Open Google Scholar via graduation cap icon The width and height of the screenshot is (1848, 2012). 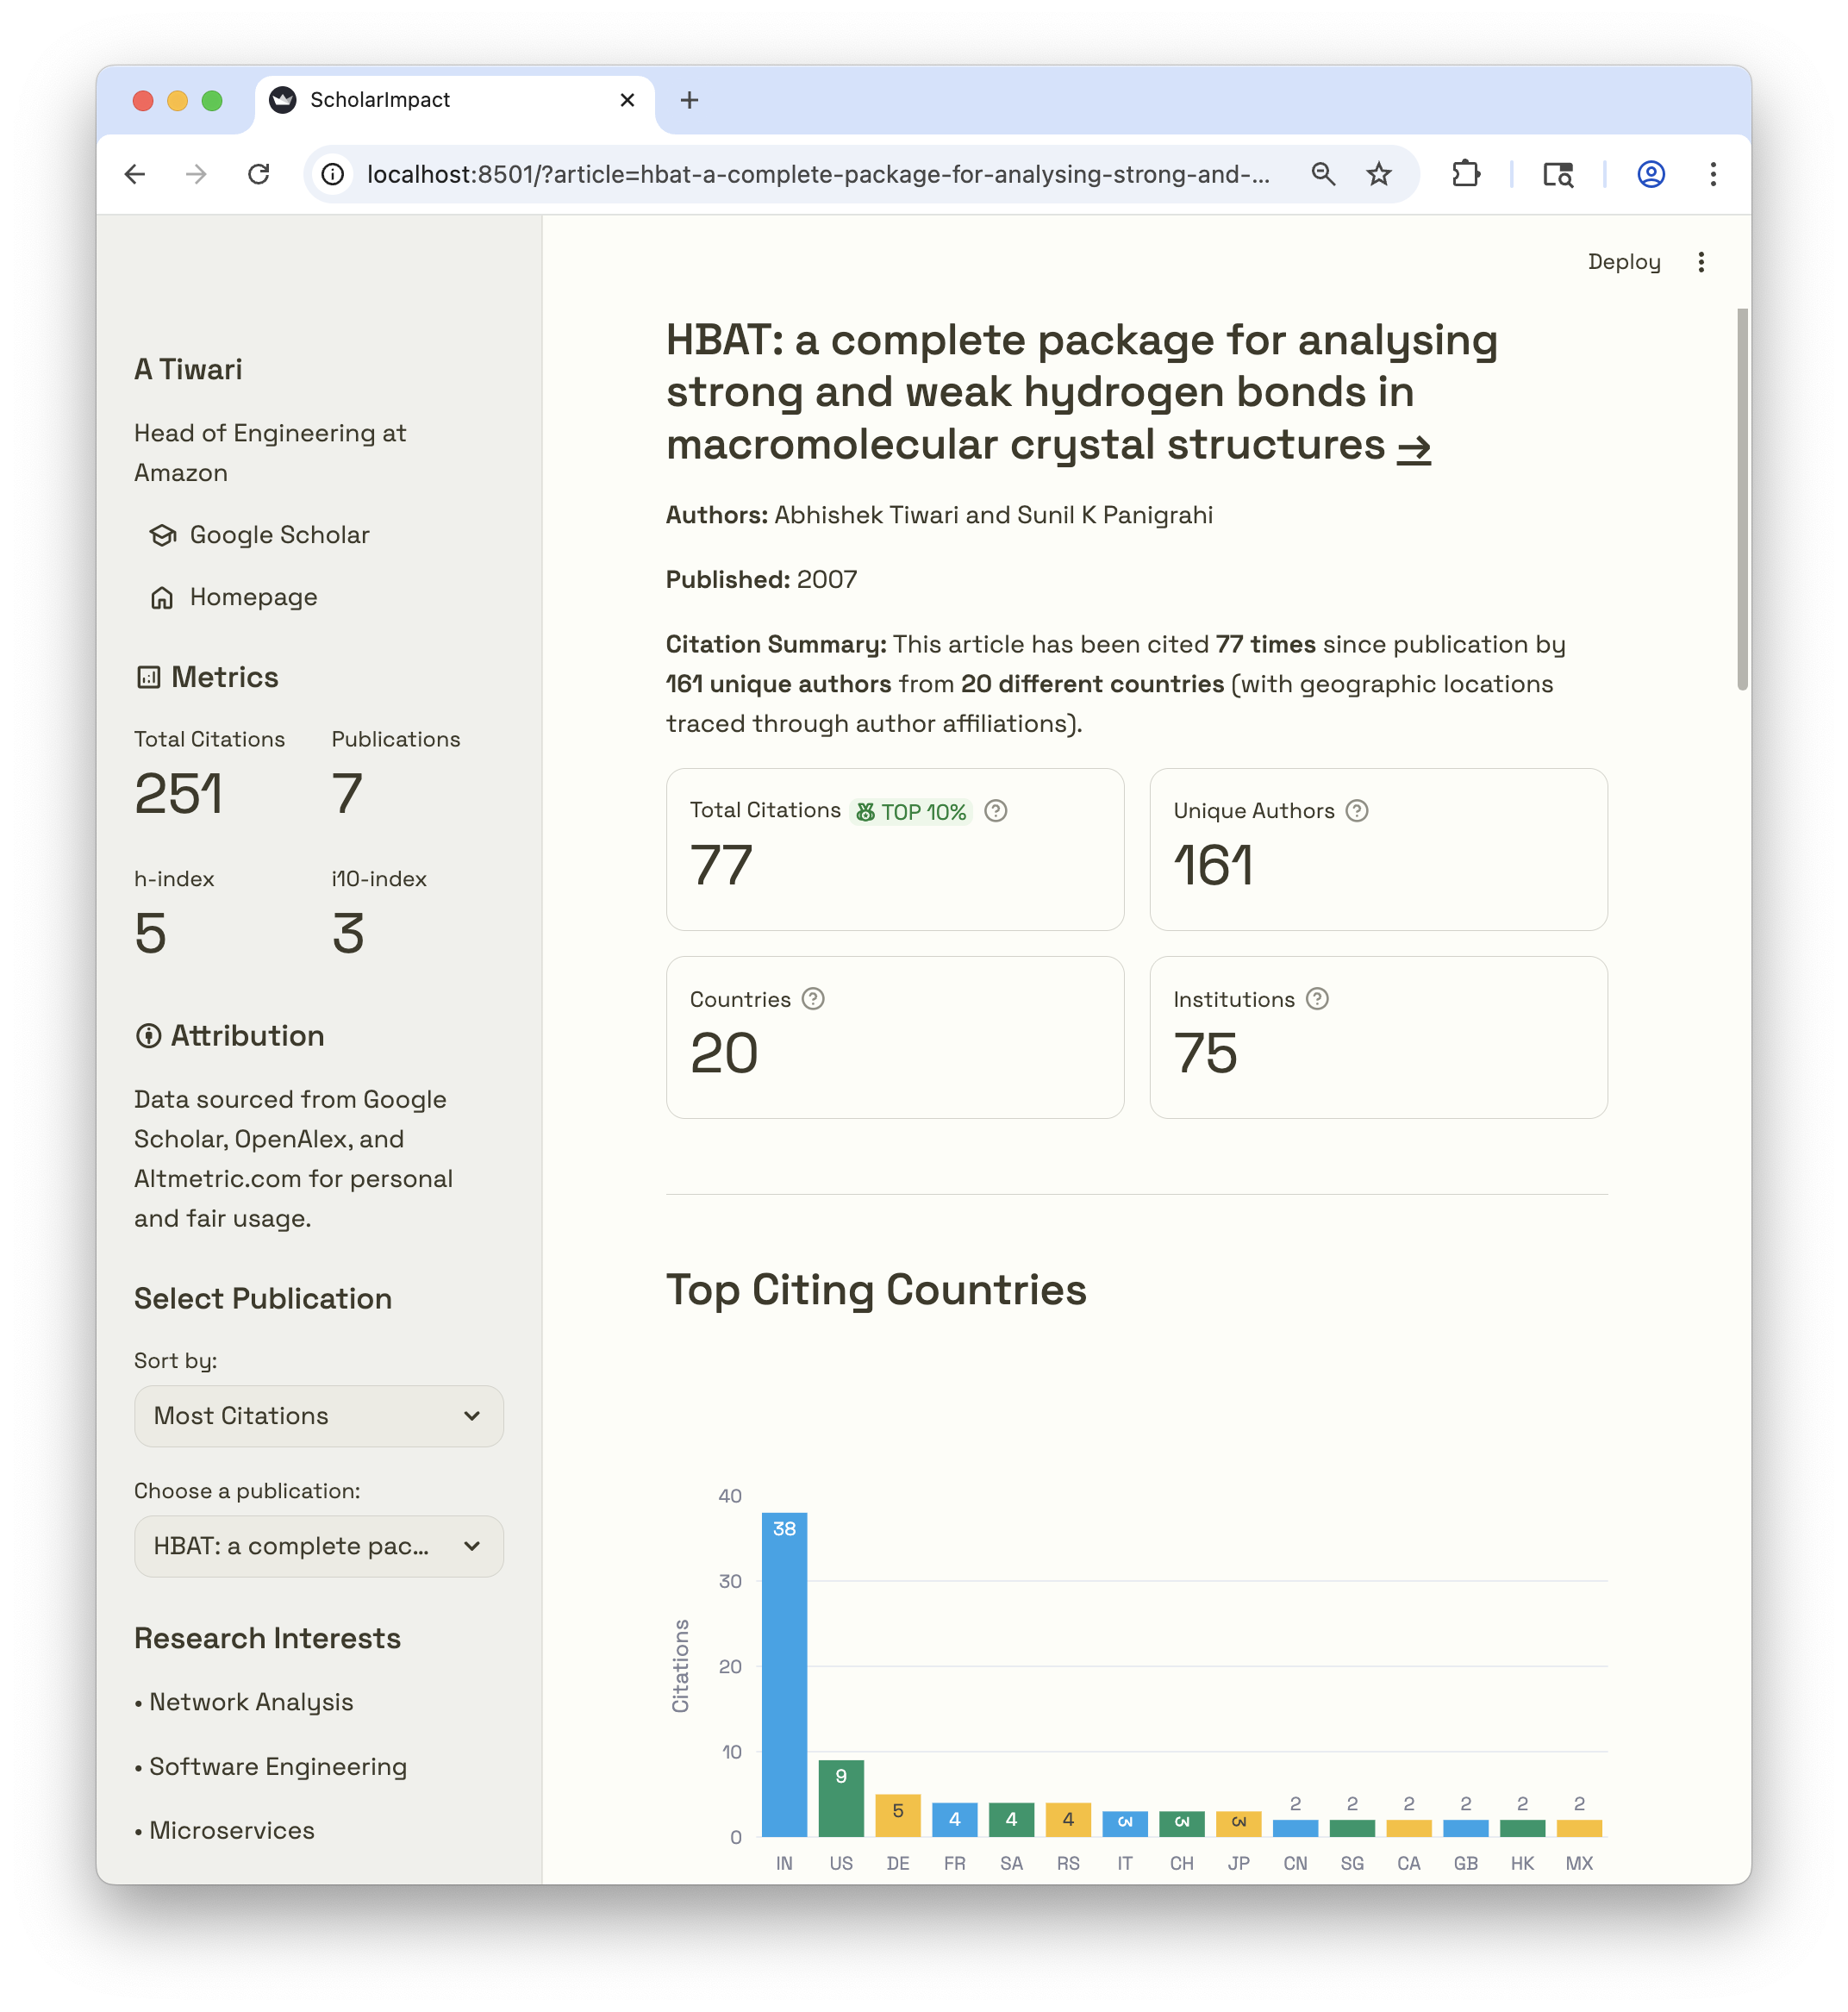[162, 535]
